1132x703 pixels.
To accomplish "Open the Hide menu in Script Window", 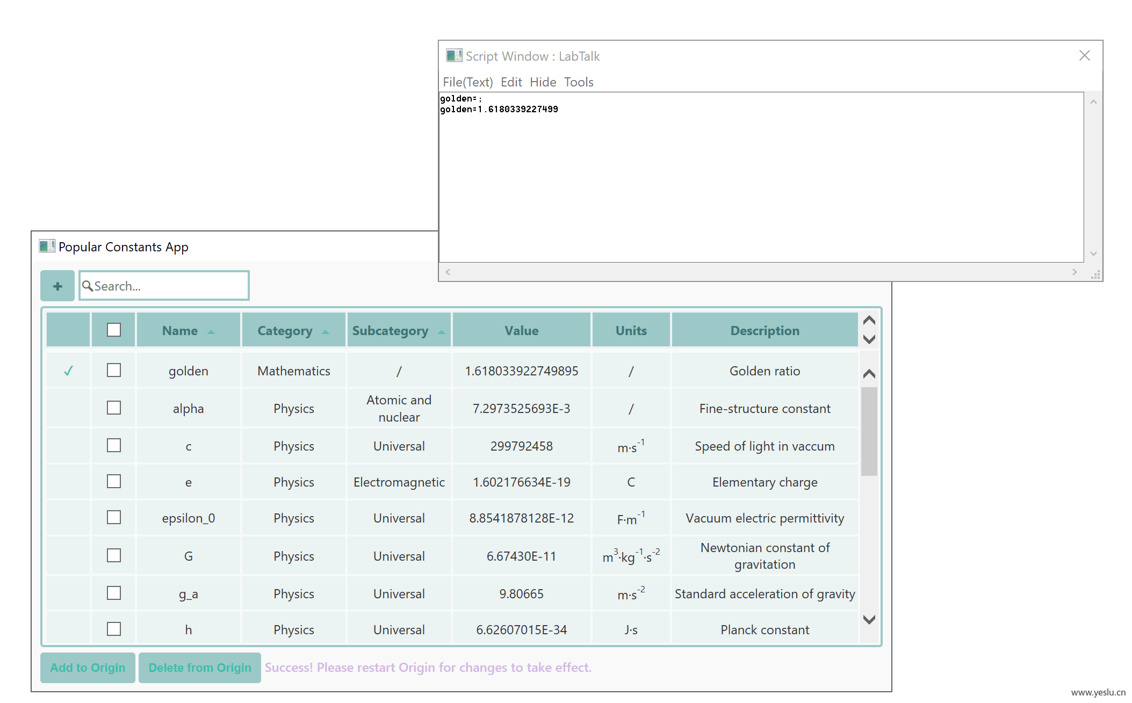I will [543, 82].
